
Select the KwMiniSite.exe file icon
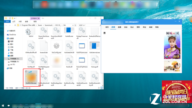click(x=31, y=77)
